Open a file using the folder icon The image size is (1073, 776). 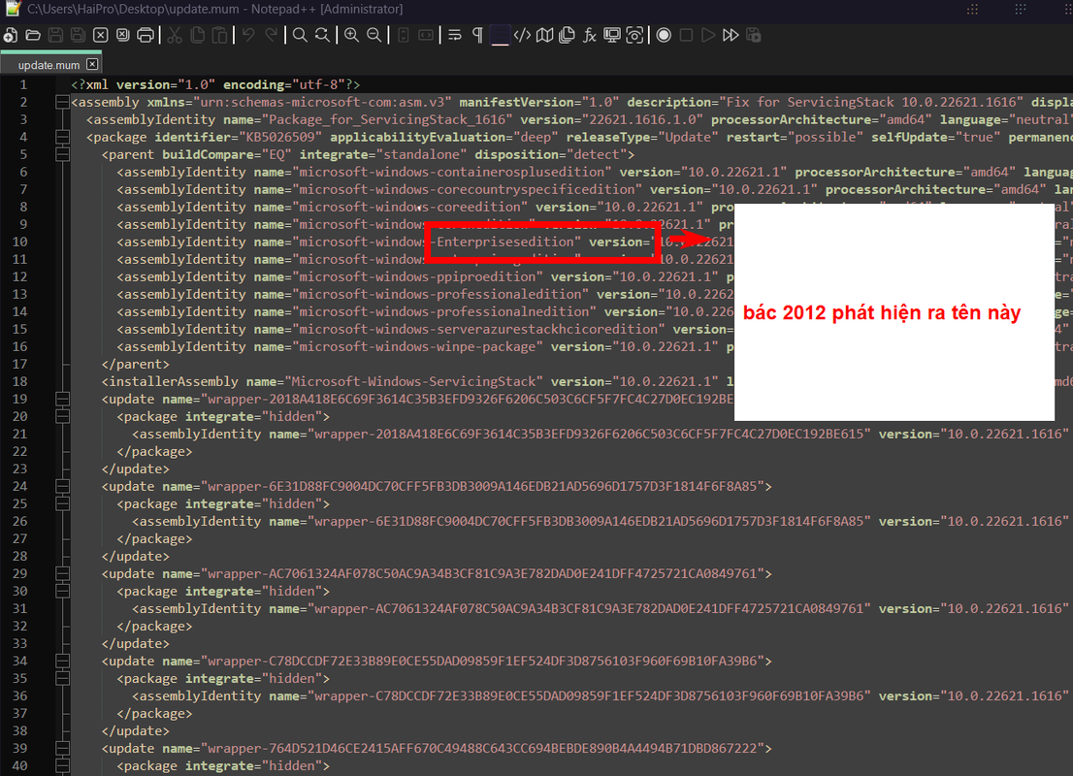point(33,36)
